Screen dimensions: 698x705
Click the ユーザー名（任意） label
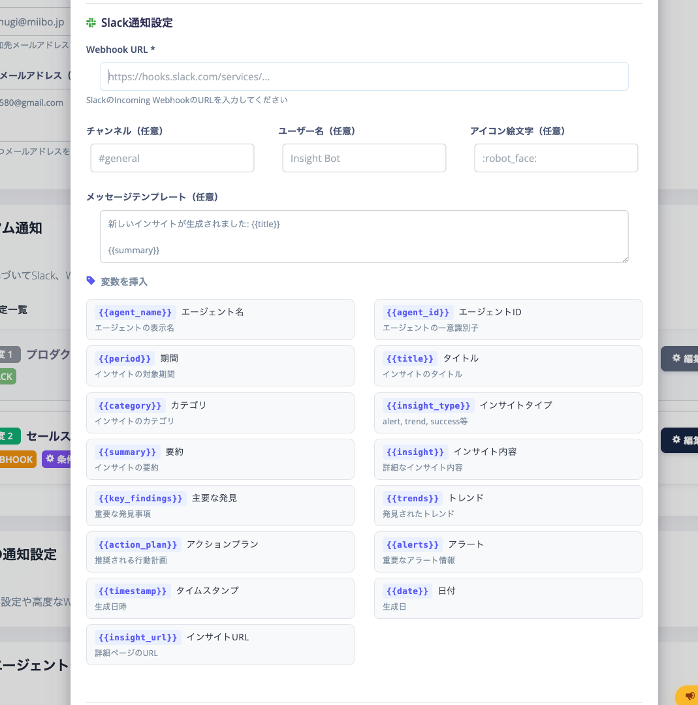coord(317,131)
